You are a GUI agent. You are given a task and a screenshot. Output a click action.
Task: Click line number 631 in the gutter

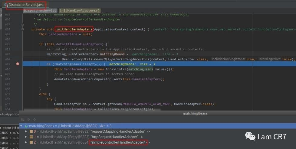click(x=7, y=94)
